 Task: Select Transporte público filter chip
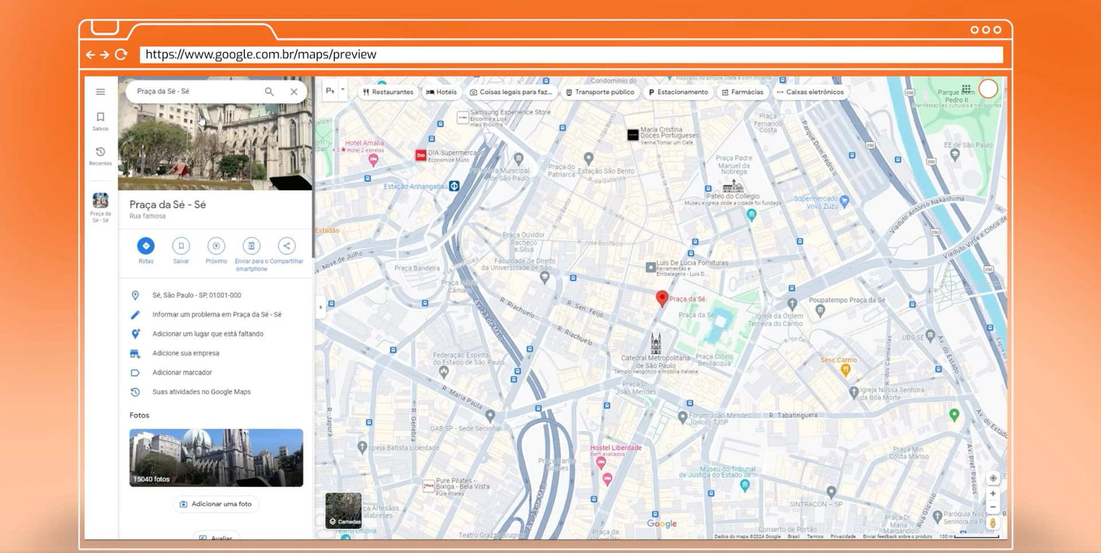point(600,92)
